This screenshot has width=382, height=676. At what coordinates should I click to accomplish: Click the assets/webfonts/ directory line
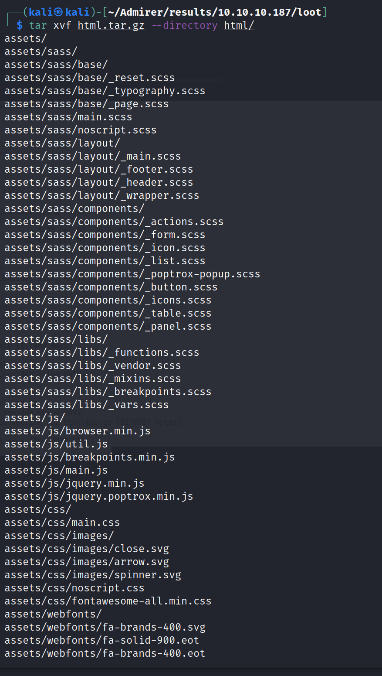point(53,614)
